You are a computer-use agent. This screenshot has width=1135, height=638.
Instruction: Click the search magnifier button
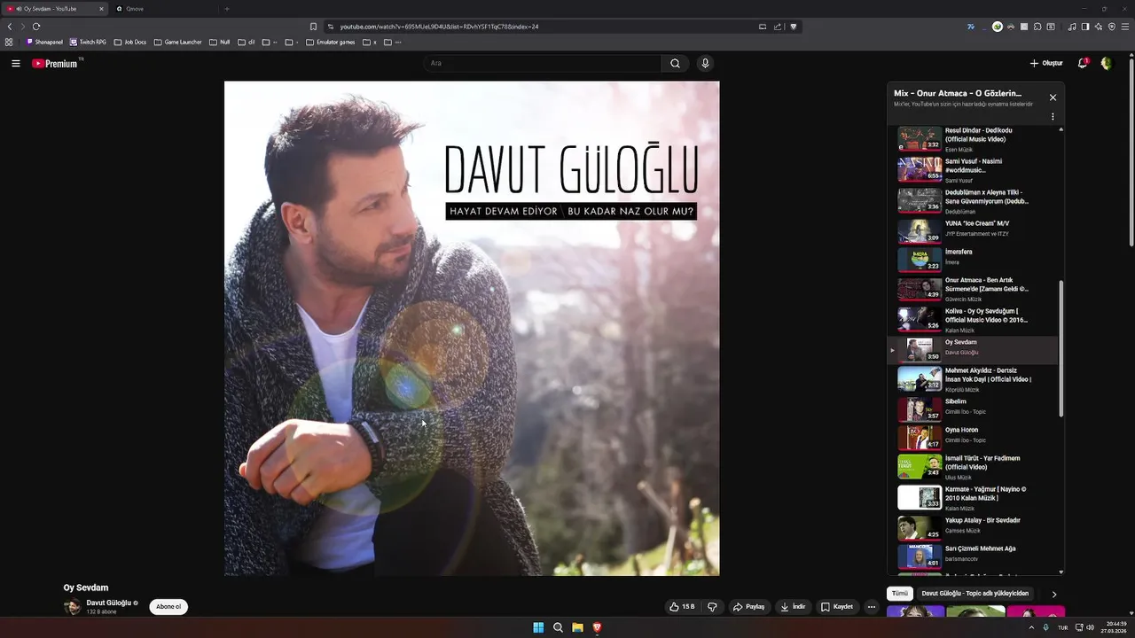pos(675,63)
